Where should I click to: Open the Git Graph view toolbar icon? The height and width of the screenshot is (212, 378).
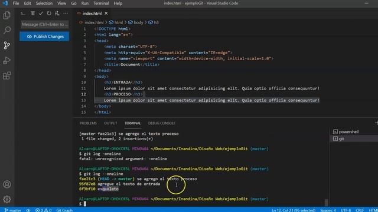57,13
